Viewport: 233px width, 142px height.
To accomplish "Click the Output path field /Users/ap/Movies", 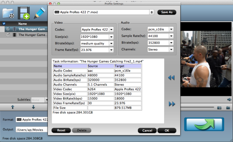I will click(x=32, y=130).
